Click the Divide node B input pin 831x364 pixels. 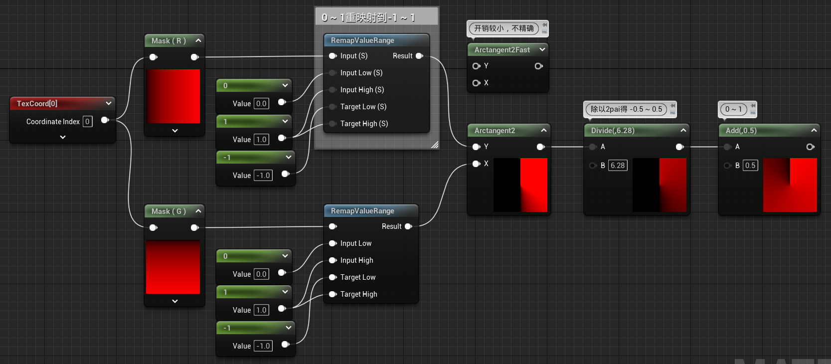[x=593, y=166]
